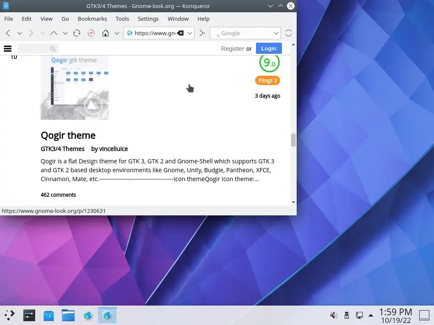Open the Discover store taskbar icon
Viewport: 434px width, 325px height.
49,315
